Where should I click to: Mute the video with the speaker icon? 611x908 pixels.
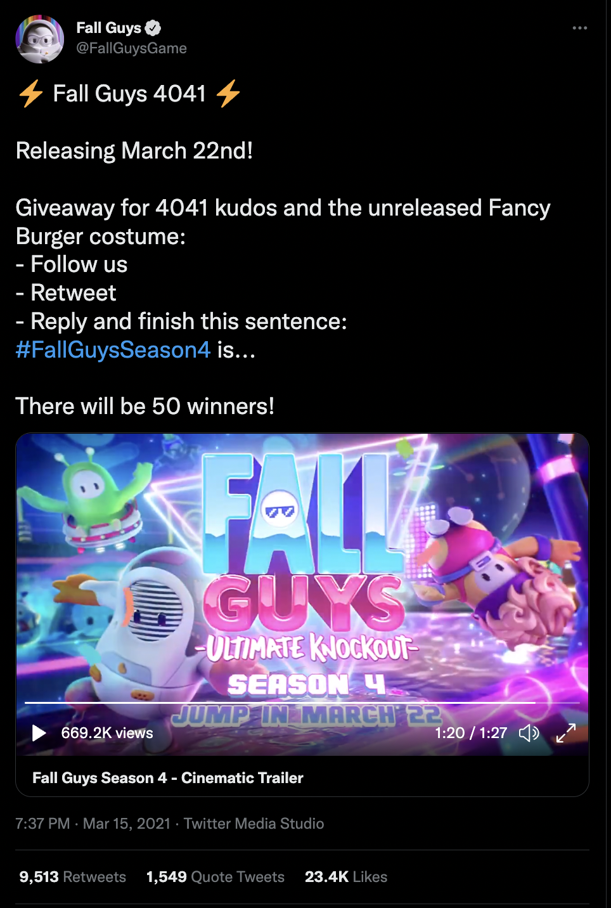[x=529, y=733]
